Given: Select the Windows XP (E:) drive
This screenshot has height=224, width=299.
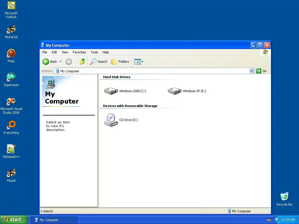Looking at the screenshot, I should (187, 91).
